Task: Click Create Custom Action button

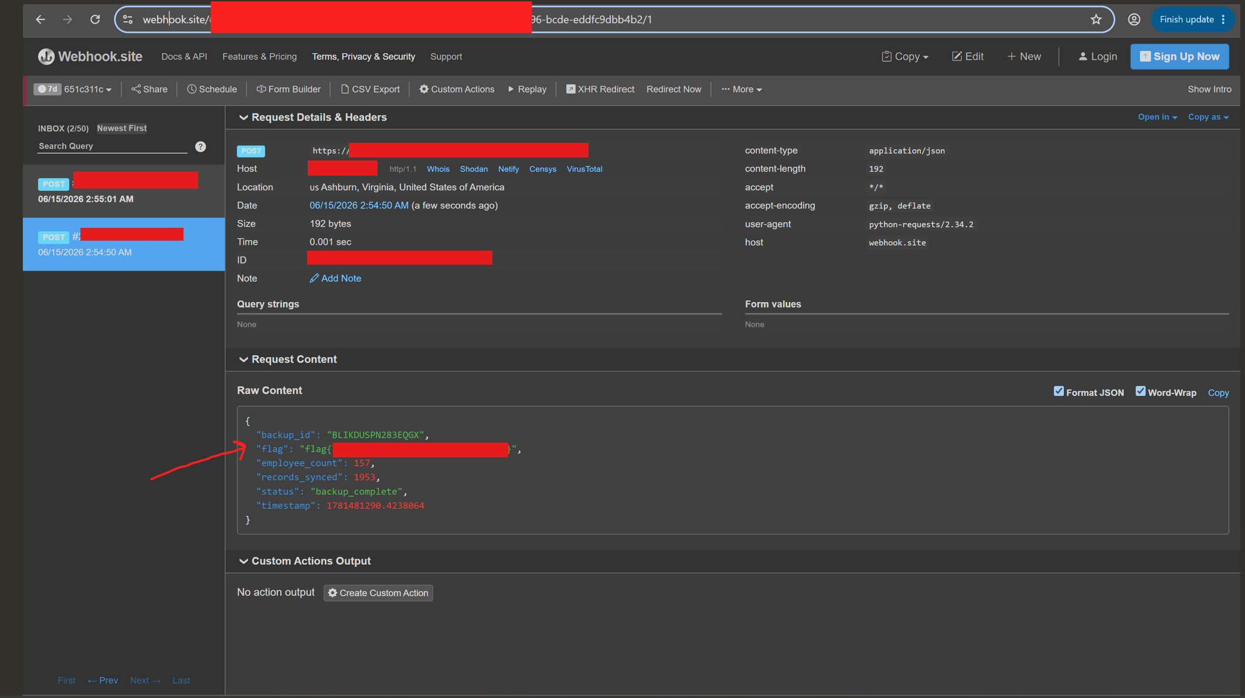Action: click(x=378, y=593)
